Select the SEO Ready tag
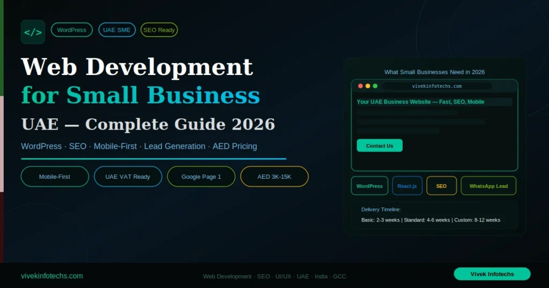The width and height of the screenshot is (549, 288). coord(159,30)
